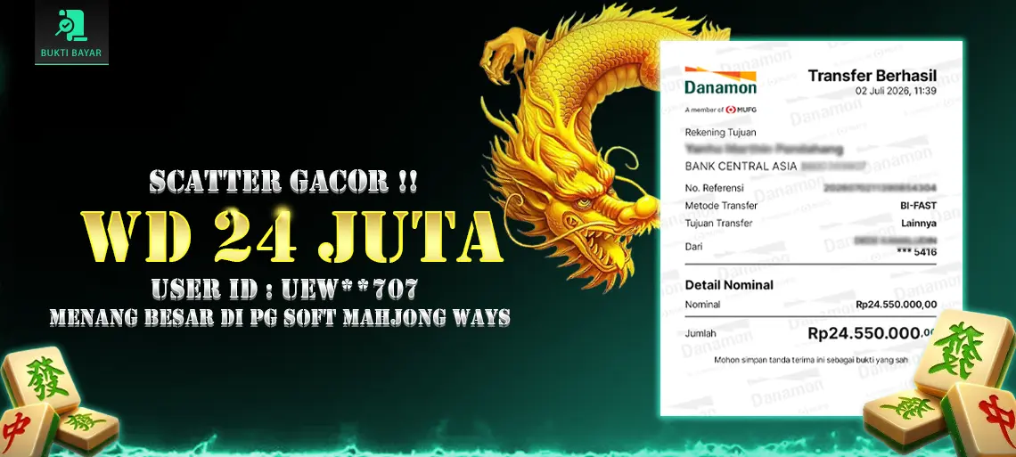
Task: Click the BANK CENTRAL ASIA destination line
Action: tap(741, 167)
